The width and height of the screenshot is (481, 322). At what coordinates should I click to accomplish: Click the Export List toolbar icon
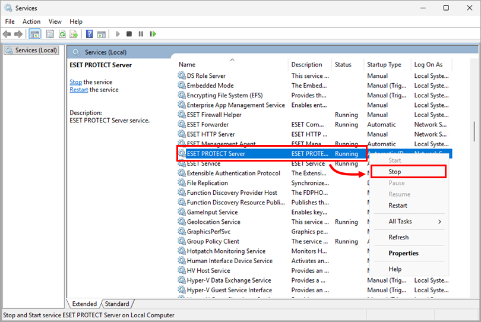tap(74, 34)
